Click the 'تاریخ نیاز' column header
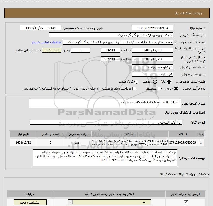The height and width of the screenshot is (206, 213). [23, 134]
